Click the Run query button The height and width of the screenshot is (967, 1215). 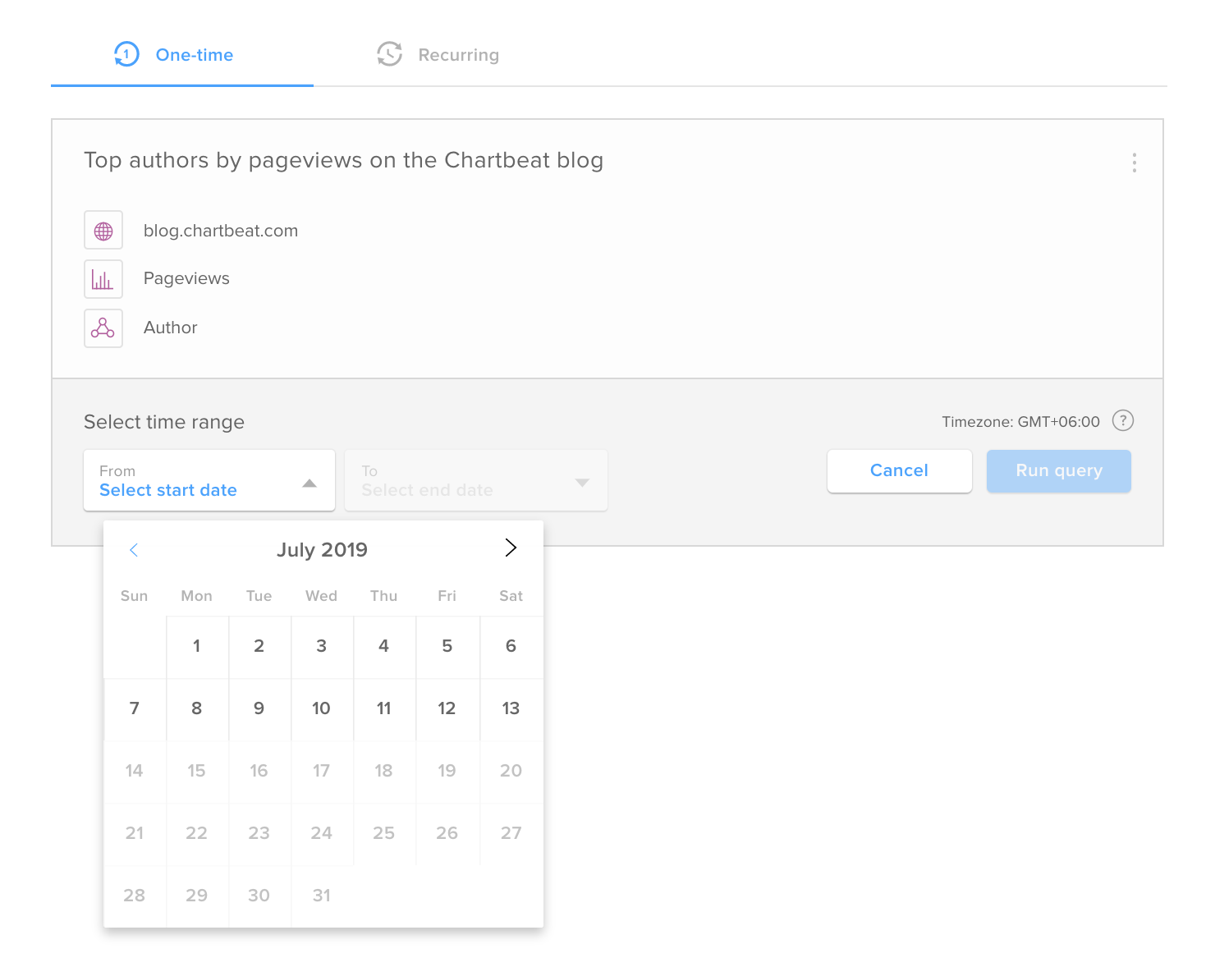(1058, 471)
